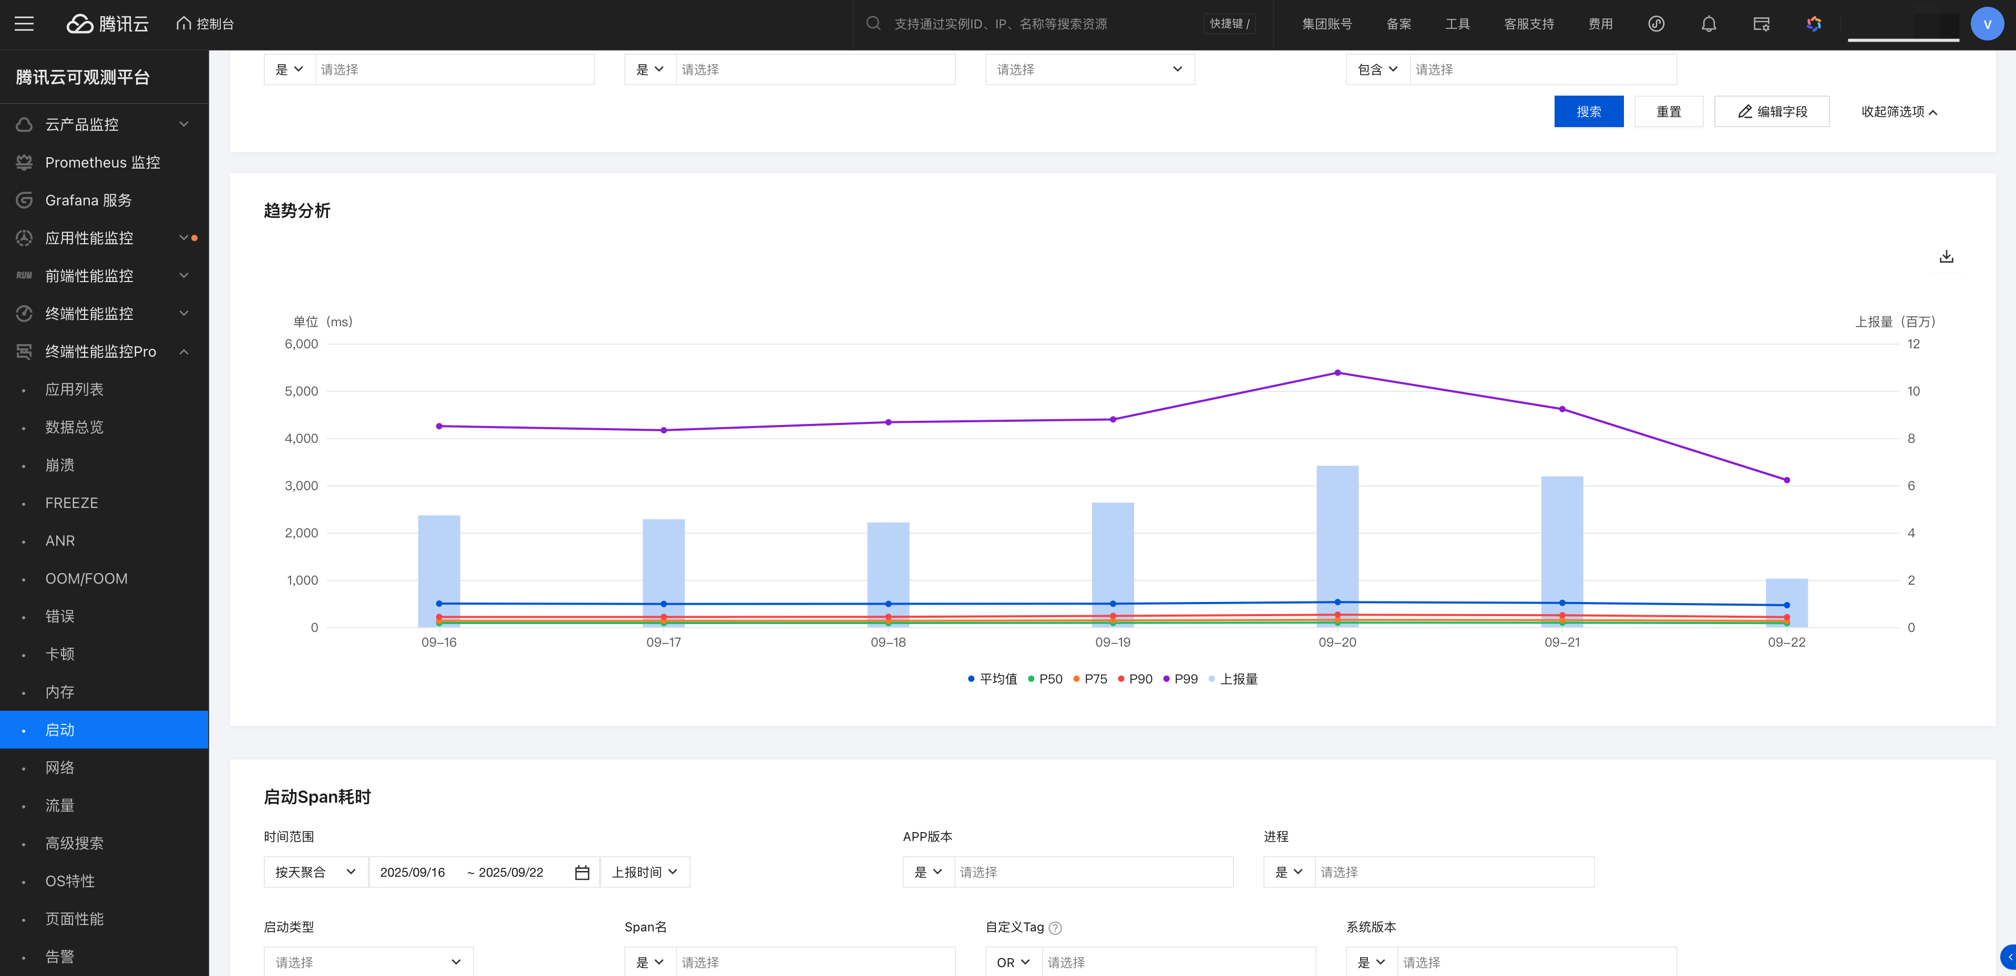Click the custom Tag help icon
2016x976 pixels.
pyautogui.click(x=1055, y=928)
